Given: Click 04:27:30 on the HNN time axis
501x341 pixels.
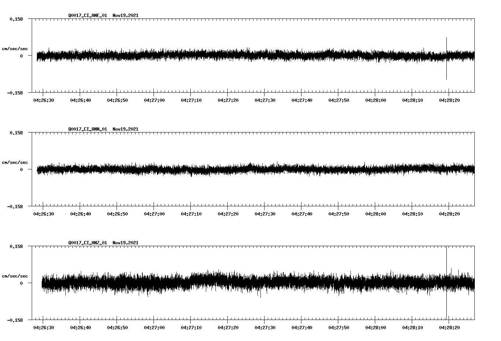Looking at the screenshot, I should 265,214.
